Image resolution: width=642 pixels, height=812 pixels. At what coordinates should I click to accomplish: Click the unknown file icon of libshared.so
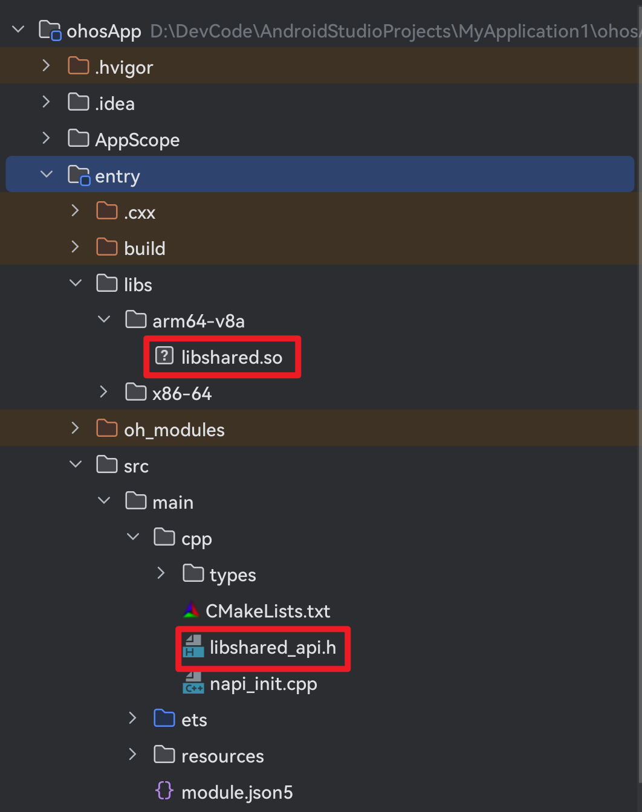164,355
